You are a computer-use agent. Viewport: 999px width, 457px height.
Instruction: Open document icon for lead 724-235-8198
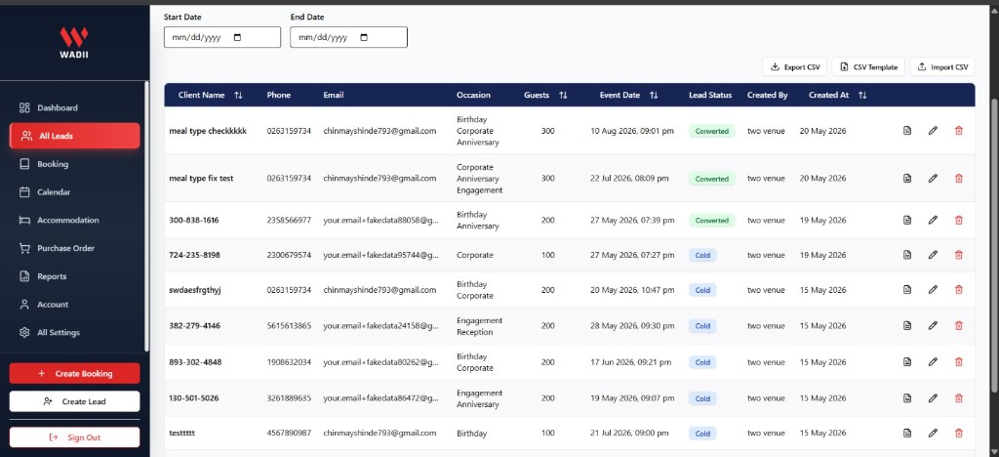click(907, 255)
